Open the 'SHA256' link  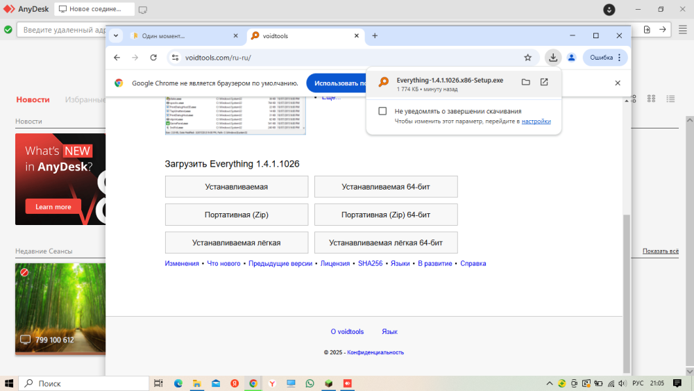(370, 263)
